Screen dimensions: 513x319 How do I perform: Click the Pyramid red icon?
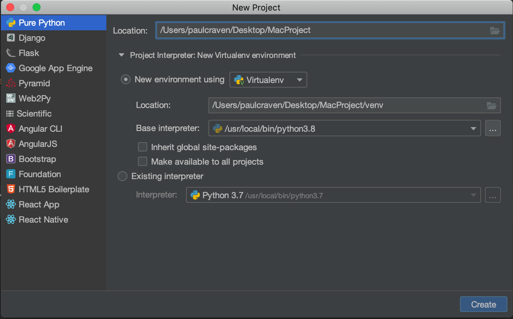[x=11, y=83]
